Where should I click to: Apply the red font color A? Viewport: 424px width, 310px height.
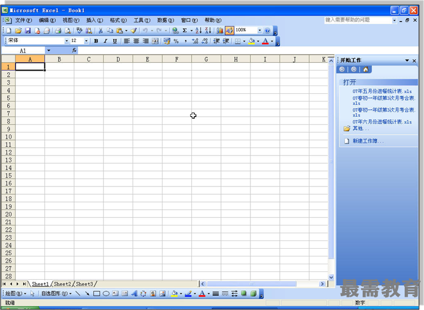[x=265, y=41]
